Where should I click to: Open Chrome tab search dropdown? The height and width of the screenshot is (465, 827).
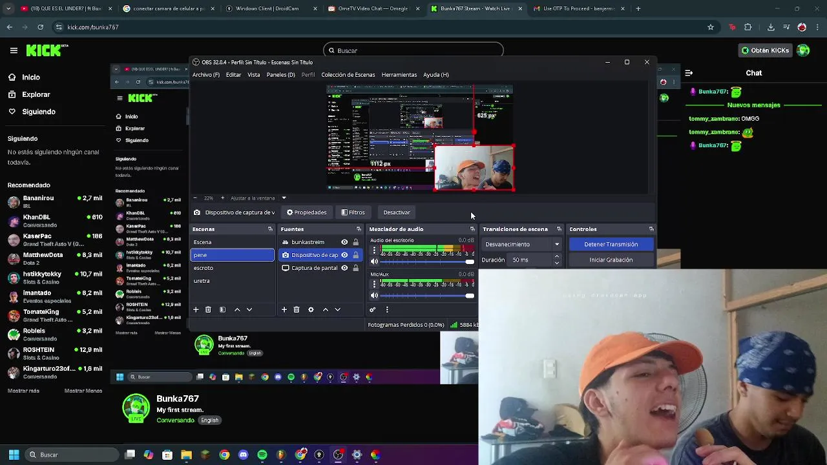tap(9, 8)
